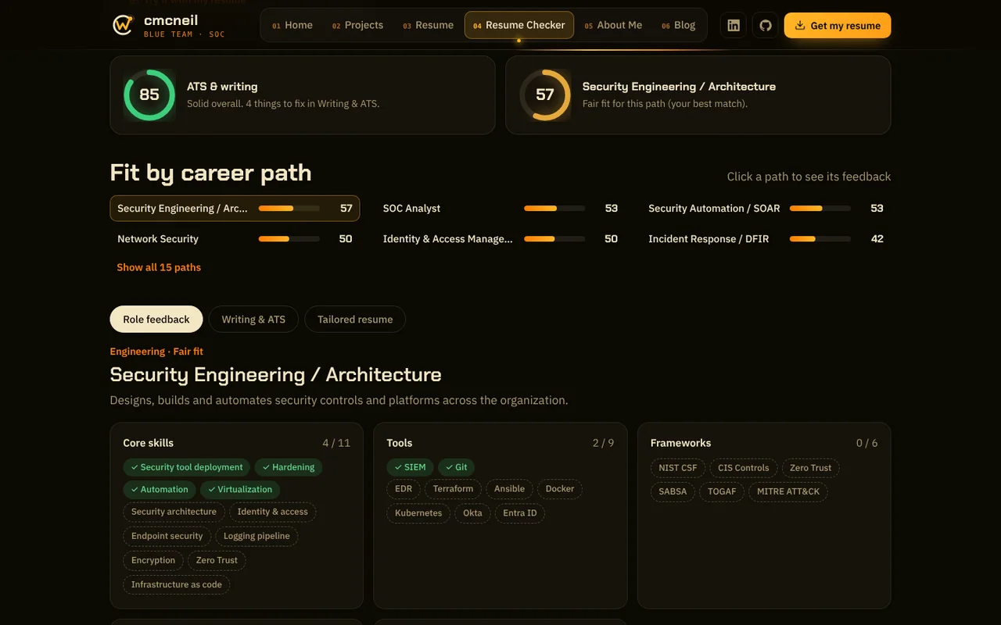The image size is (1001, 625).
Task: Click the Logging pipeline chip
Action: point(257,536)
